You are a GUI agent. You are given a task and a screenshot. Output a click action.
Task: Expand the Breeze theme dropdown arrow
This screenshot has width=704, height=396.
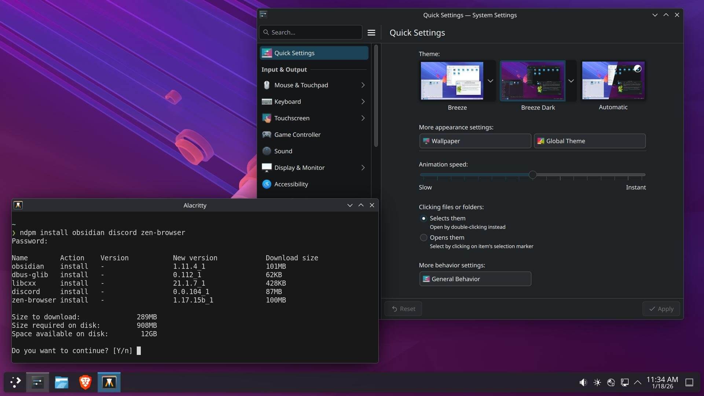(x=490, y=81)
